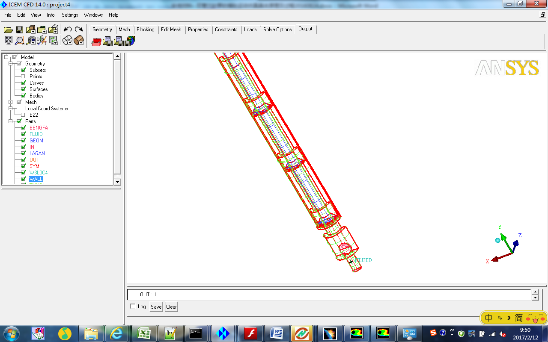Undo the last action

(x=68, y=29)
